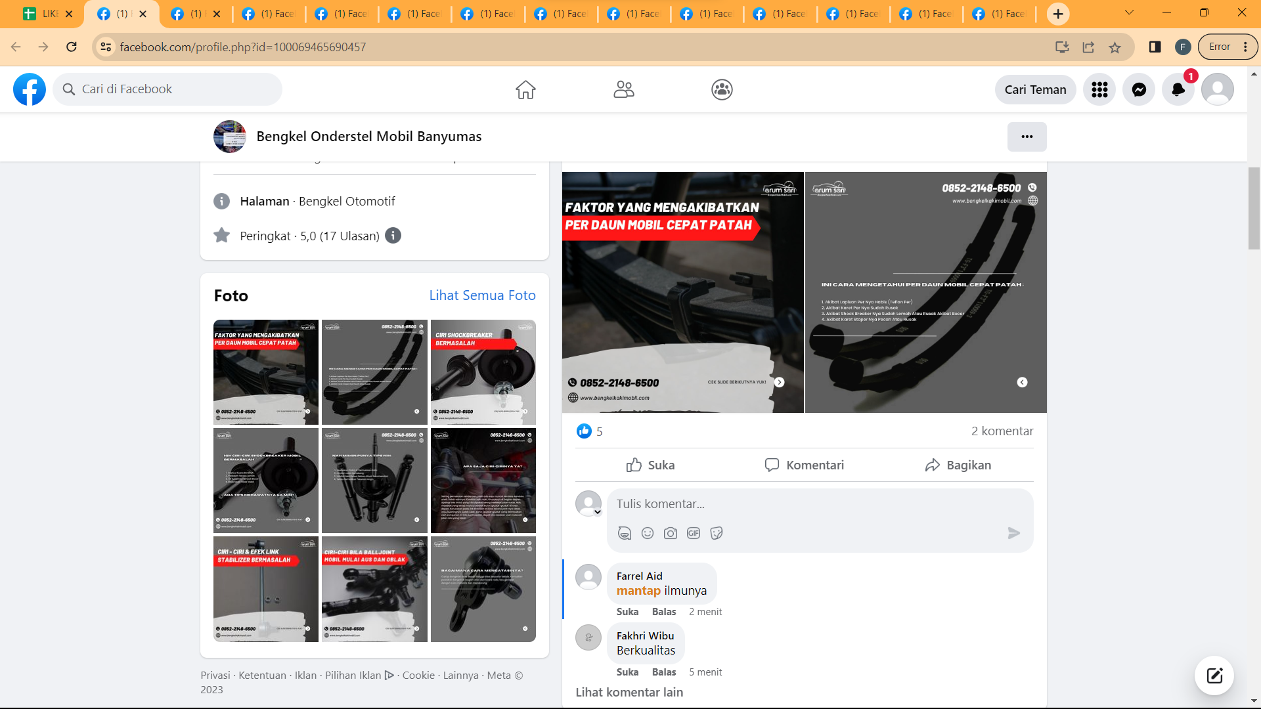Toggle Suka on the post
This screenshot has width=1261, height=709.
pyautogui.click(x=650, y=465)
